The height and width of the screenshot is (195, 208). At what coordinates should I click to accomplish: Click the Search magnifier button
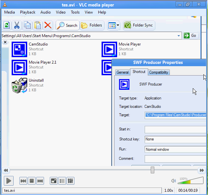pyautogui.click(x=67, y=25)
